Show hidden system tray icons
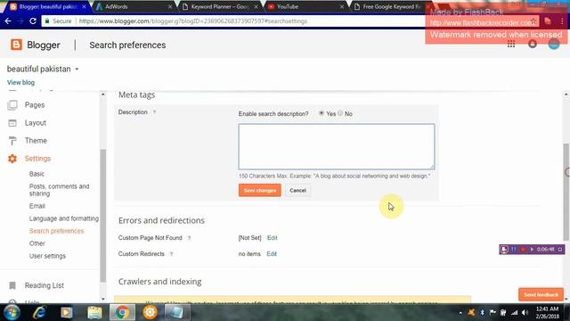The image size is (570, 321). pos(460,313)
